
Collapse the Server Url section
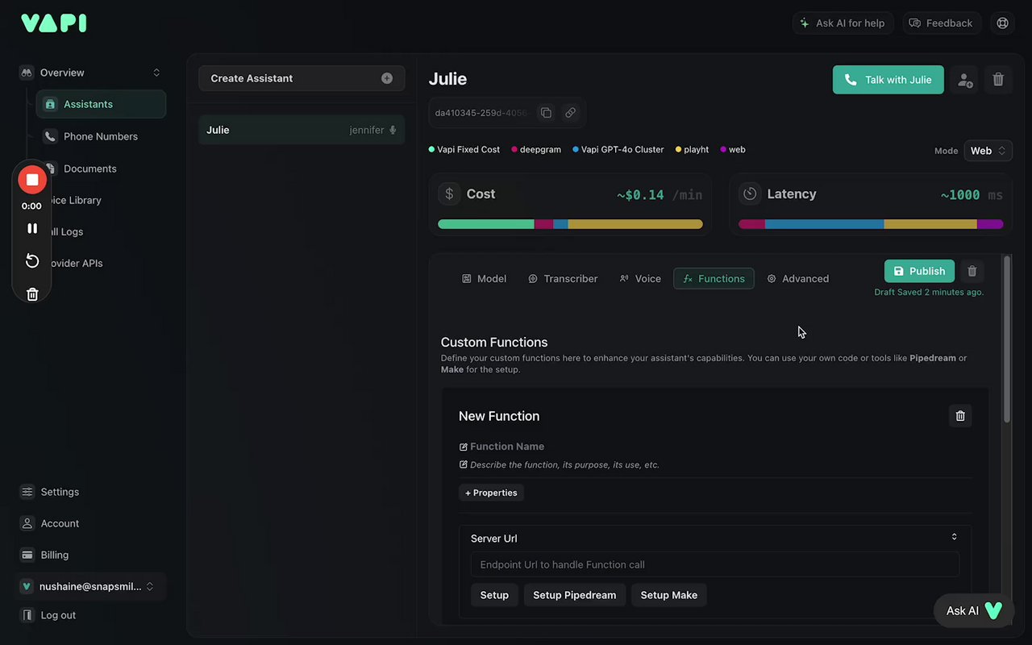(954, 538)
